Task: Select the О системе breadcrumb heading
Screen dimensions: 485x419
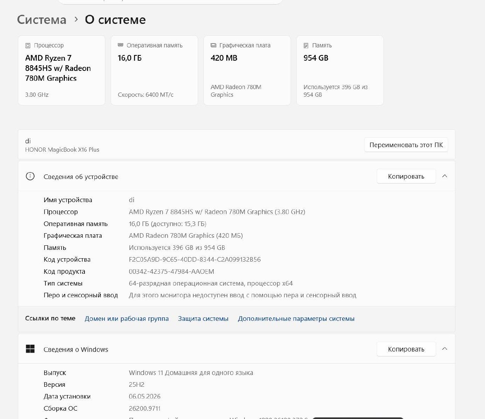Action: [115, 20]
